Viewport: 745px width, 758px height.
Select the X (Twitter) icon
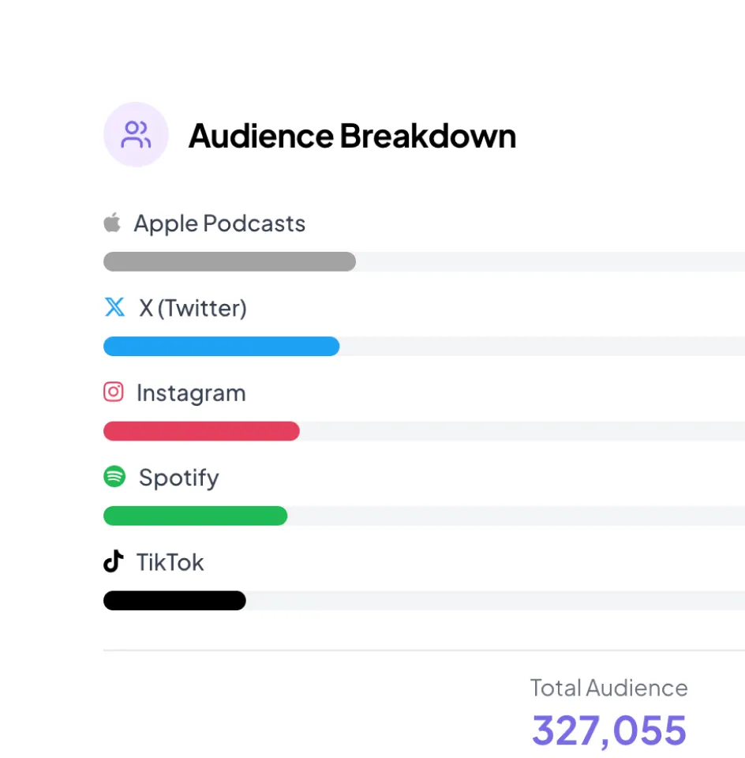click(x=115, y=307)
